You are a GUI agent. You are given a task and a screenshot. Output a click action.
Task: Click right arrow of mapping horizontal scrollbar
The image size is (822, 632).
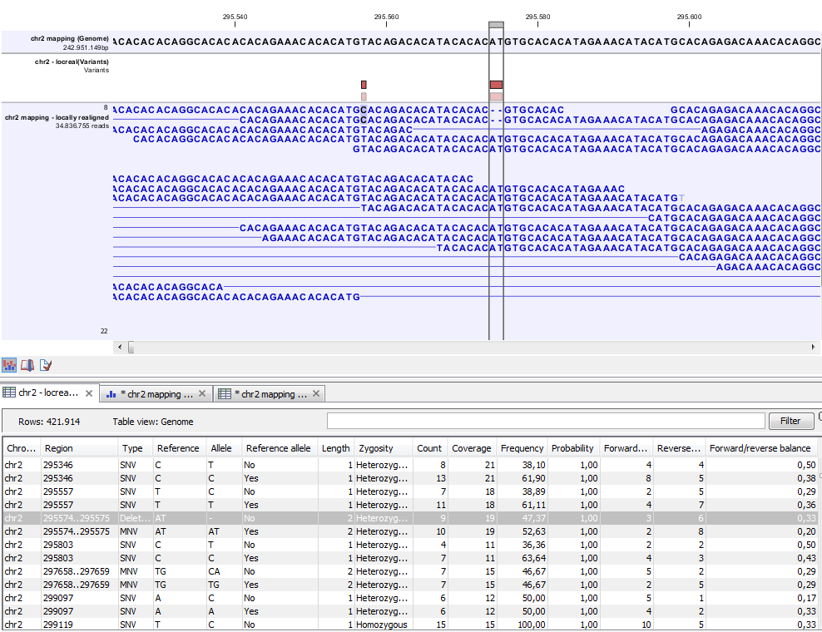coord(815,347)
